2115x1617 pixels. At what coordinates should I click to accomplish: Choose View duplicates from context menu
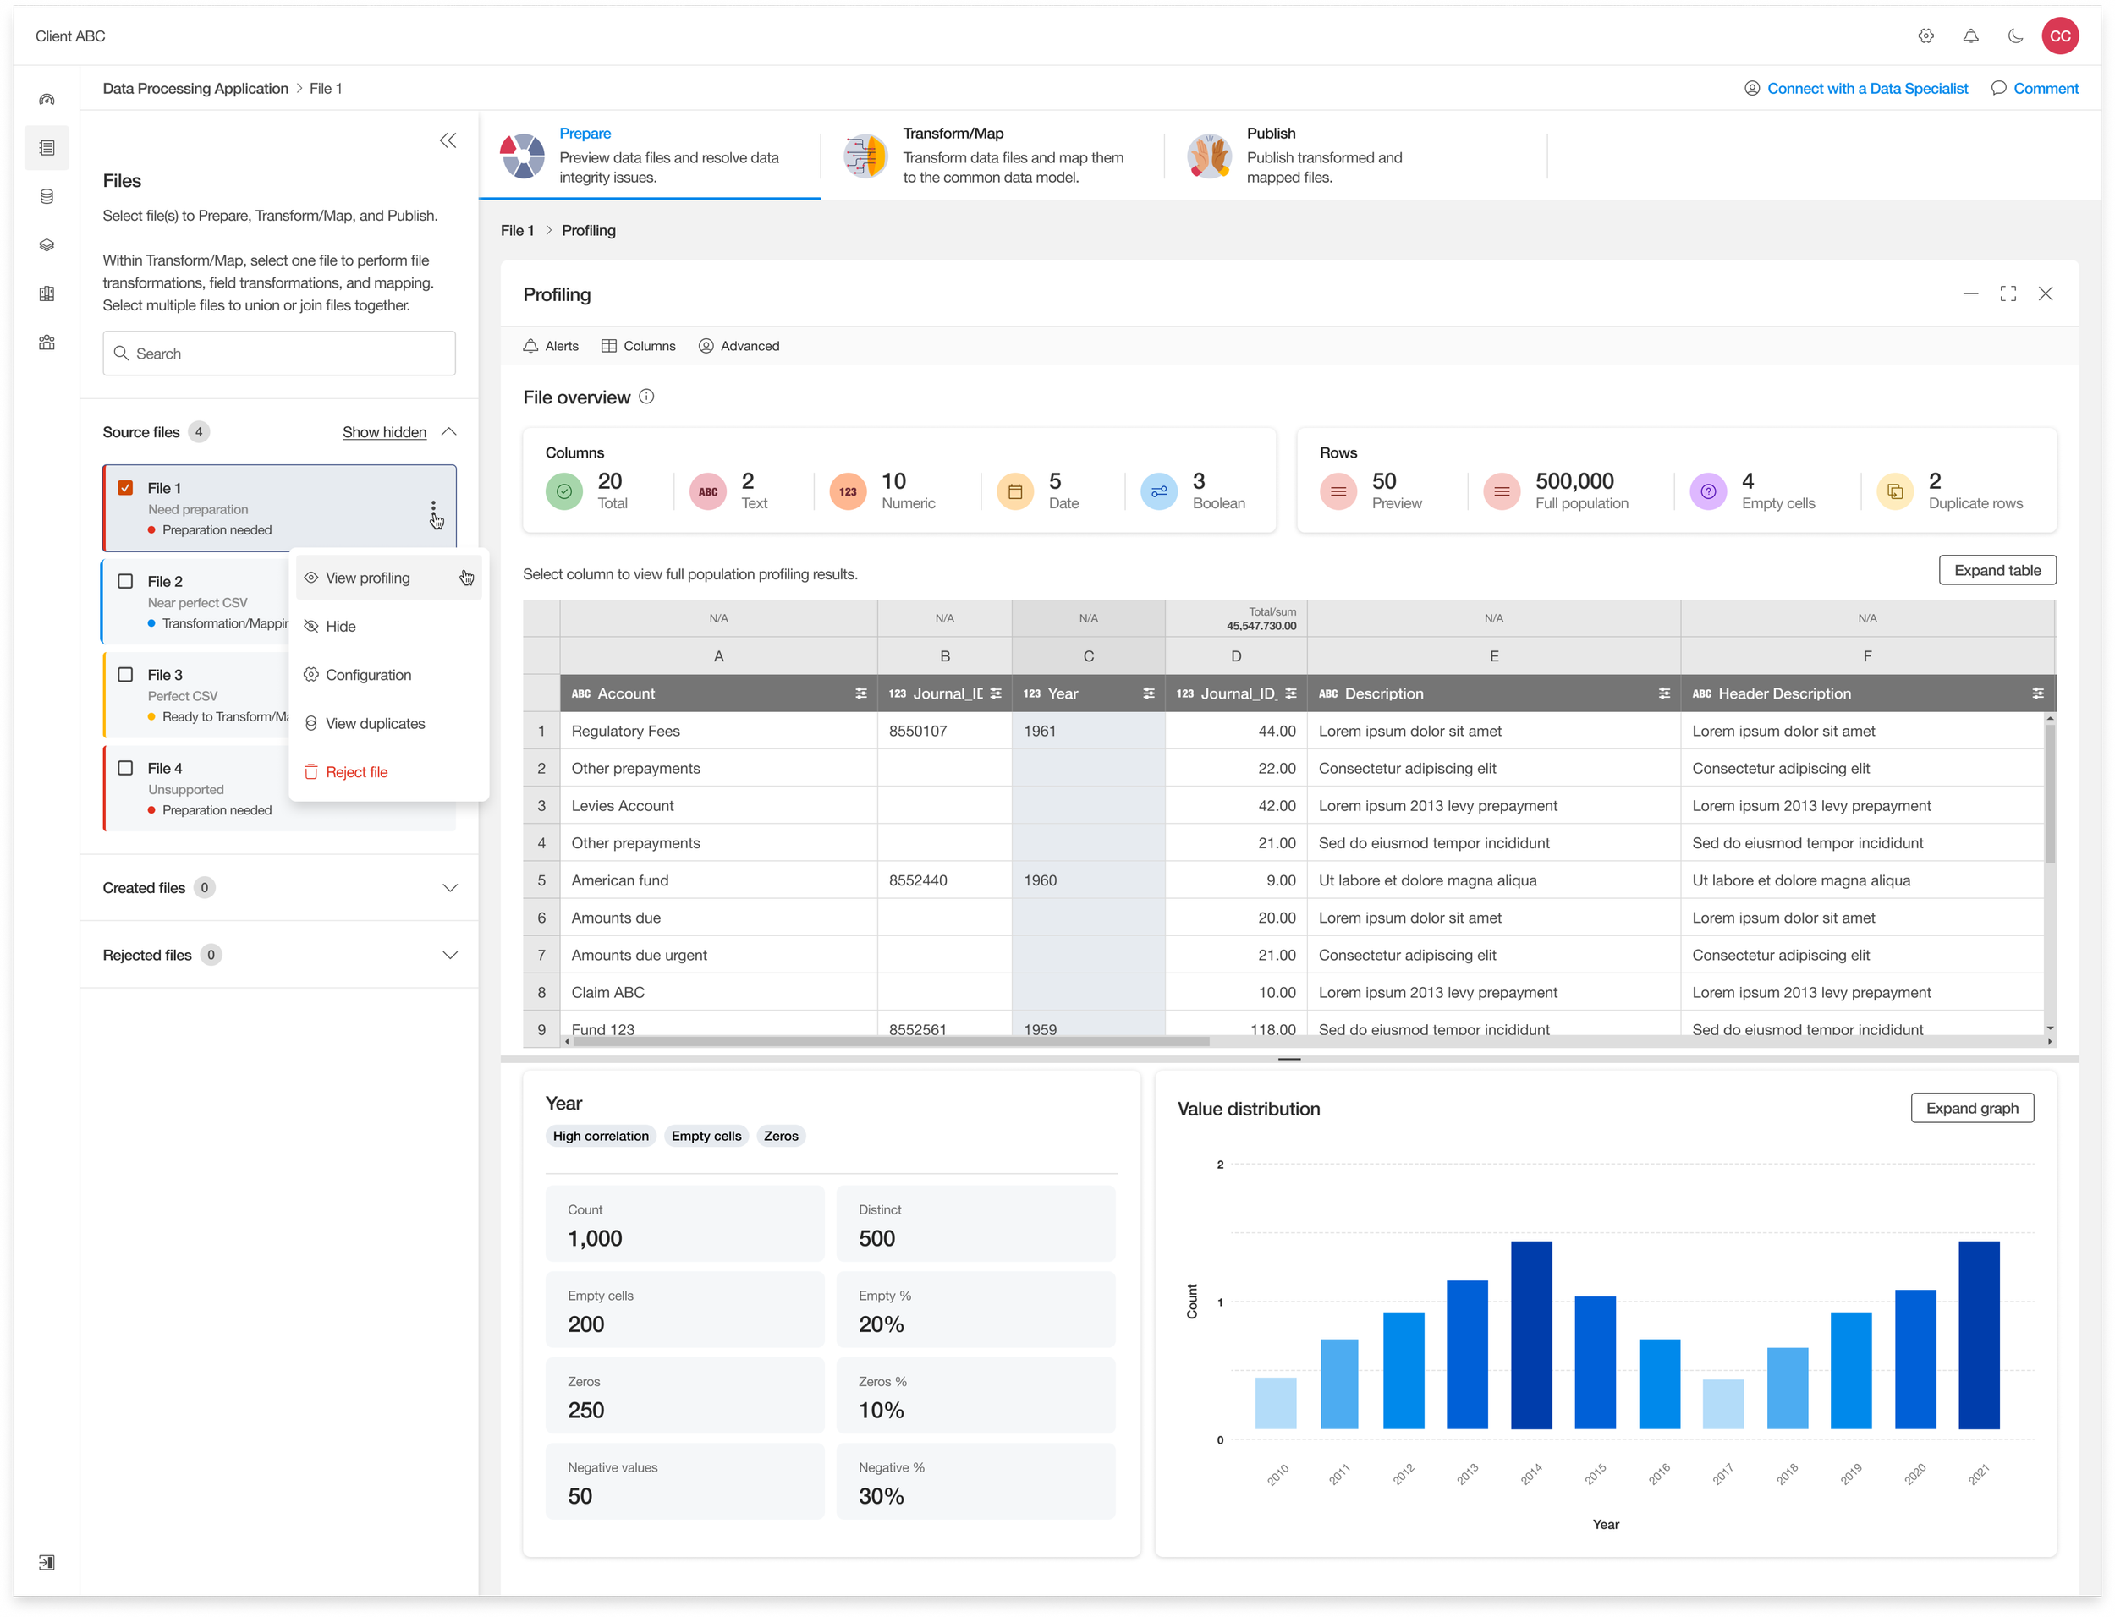click(x=375, y=724)
